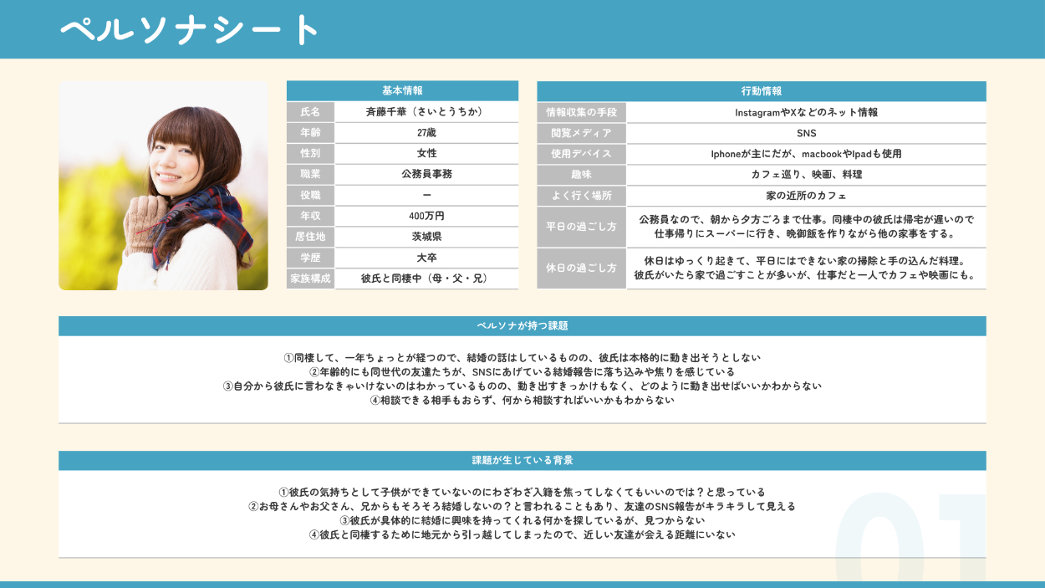
Task: Click the hobby cell カフェ巡り、映画、料理
Action: [x=806, y=175]
